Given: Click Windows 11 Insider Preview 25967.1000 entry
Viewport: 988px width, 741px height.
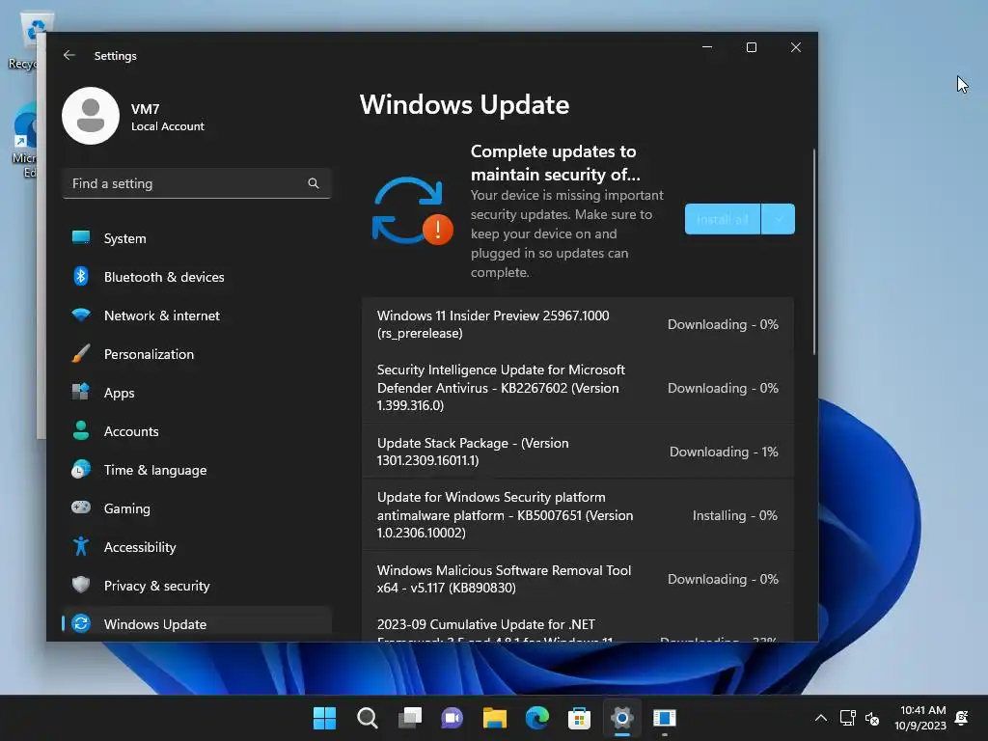Looking at the screenshot, I should 577,324.
